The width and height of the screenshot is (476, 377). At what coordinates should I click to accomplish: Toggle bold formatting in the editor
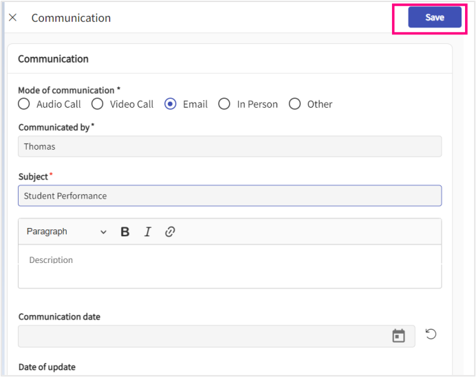125,232
